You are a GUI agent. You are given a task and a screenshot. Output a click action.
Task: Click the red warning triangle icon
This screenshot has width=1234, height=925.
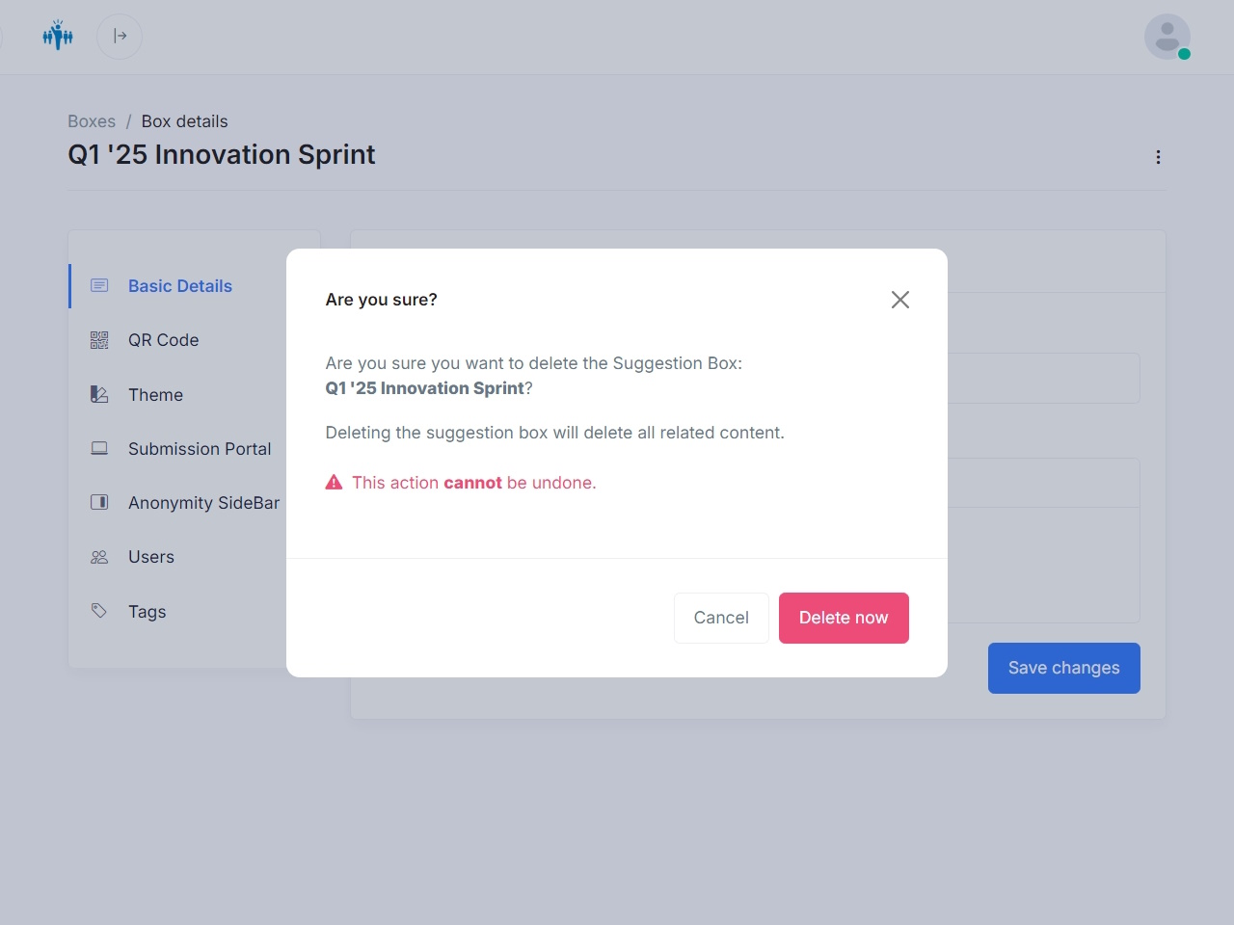click(334, 482)
